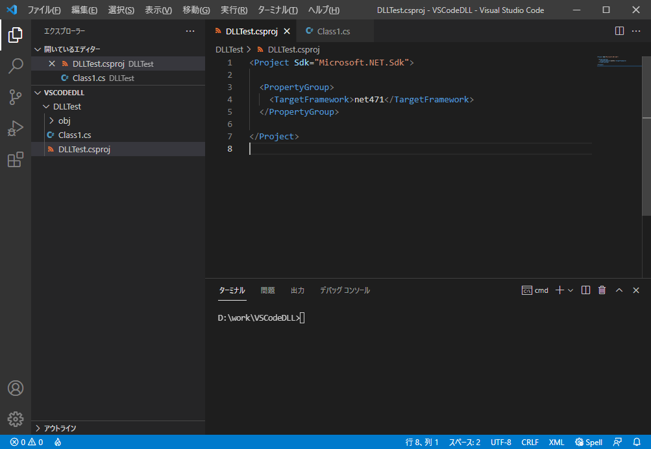Close the DLLTest.csproj editor tab

click(287, 32)
